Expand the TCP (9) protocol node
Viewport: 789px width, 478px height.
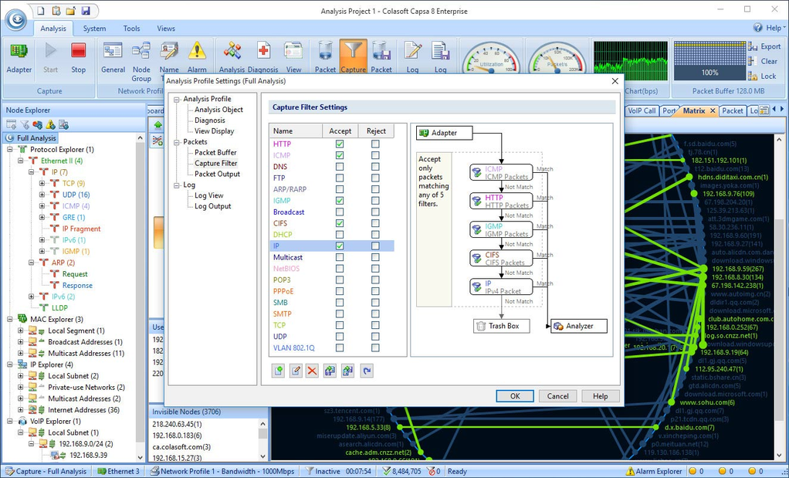[42, 184]
